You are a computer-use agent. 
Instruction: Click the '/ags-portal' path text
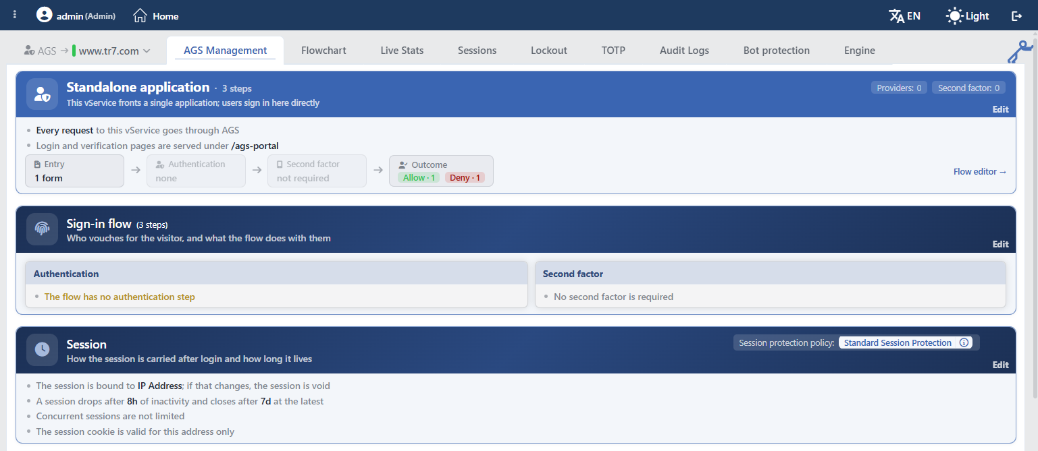coord(255,146)
